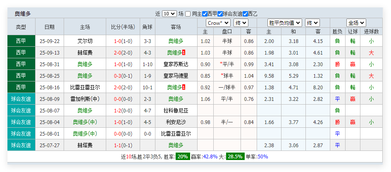Click the 雷加利斯(中) home team link
The width and height of the screenshot is (391, 172).
85,99
